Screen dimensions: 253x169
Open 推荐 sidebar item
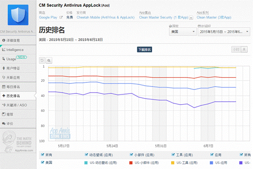tap(18, 114)
